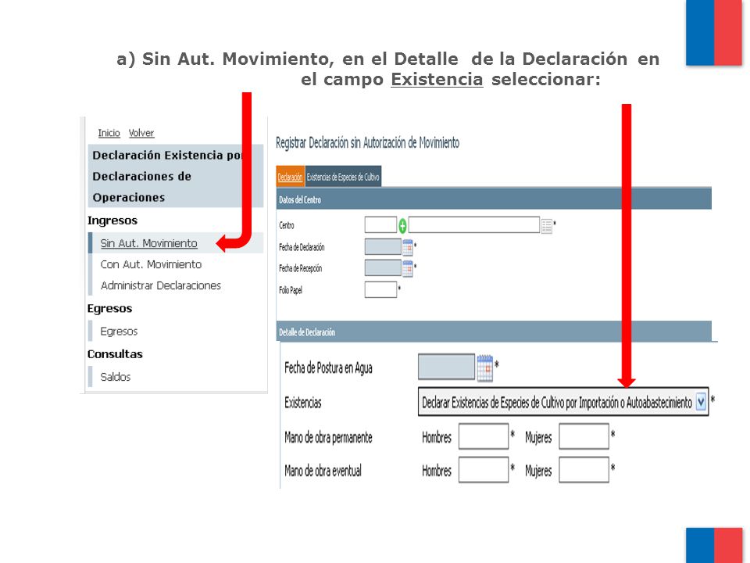This screenshot has width=750, height=563.
Task: Go to the Inicio link
Action: coord(109,133)
